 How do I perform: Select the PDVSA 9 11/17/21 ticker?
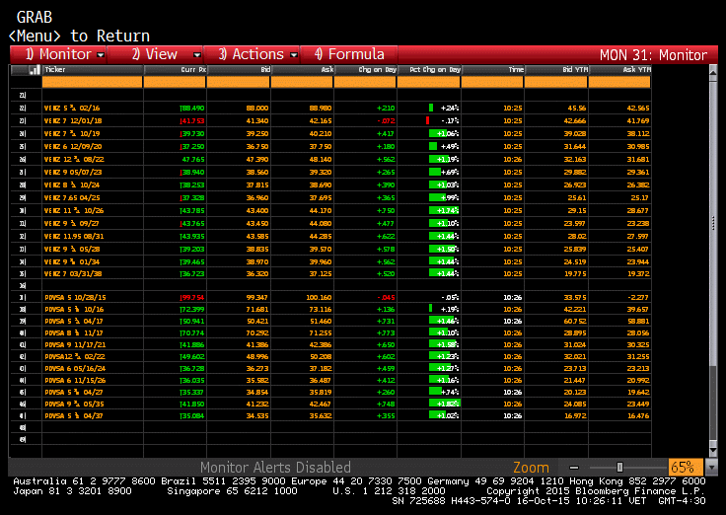point(75,344)
